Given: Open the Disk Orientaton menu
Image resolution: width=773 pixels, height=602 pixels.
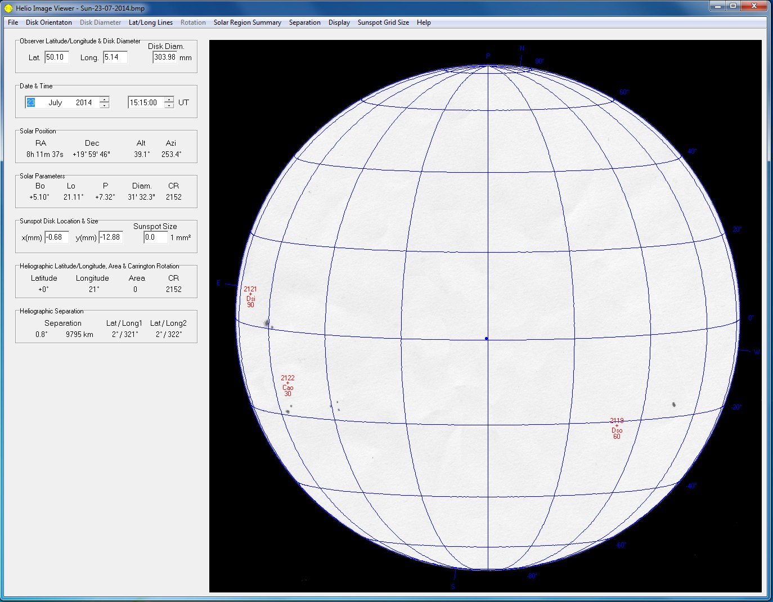Looking at the screenshot, I should tap(49, 23).
